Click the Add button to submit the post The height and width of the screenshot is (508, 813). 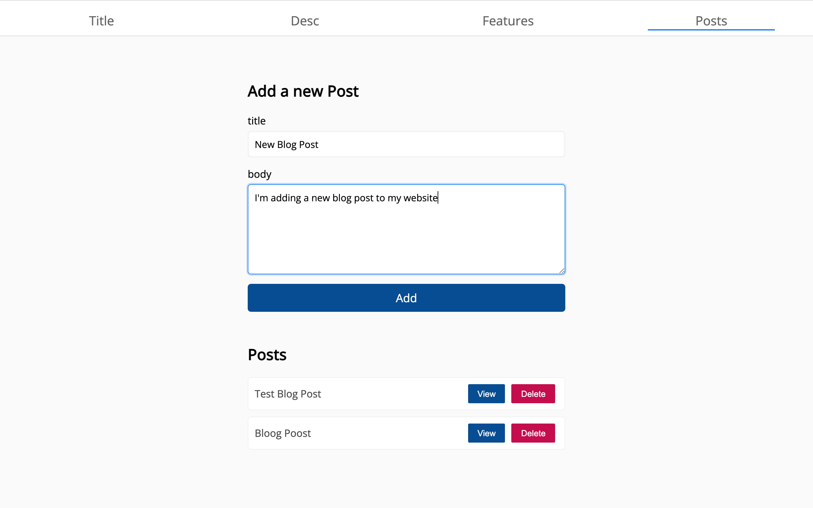406,298
